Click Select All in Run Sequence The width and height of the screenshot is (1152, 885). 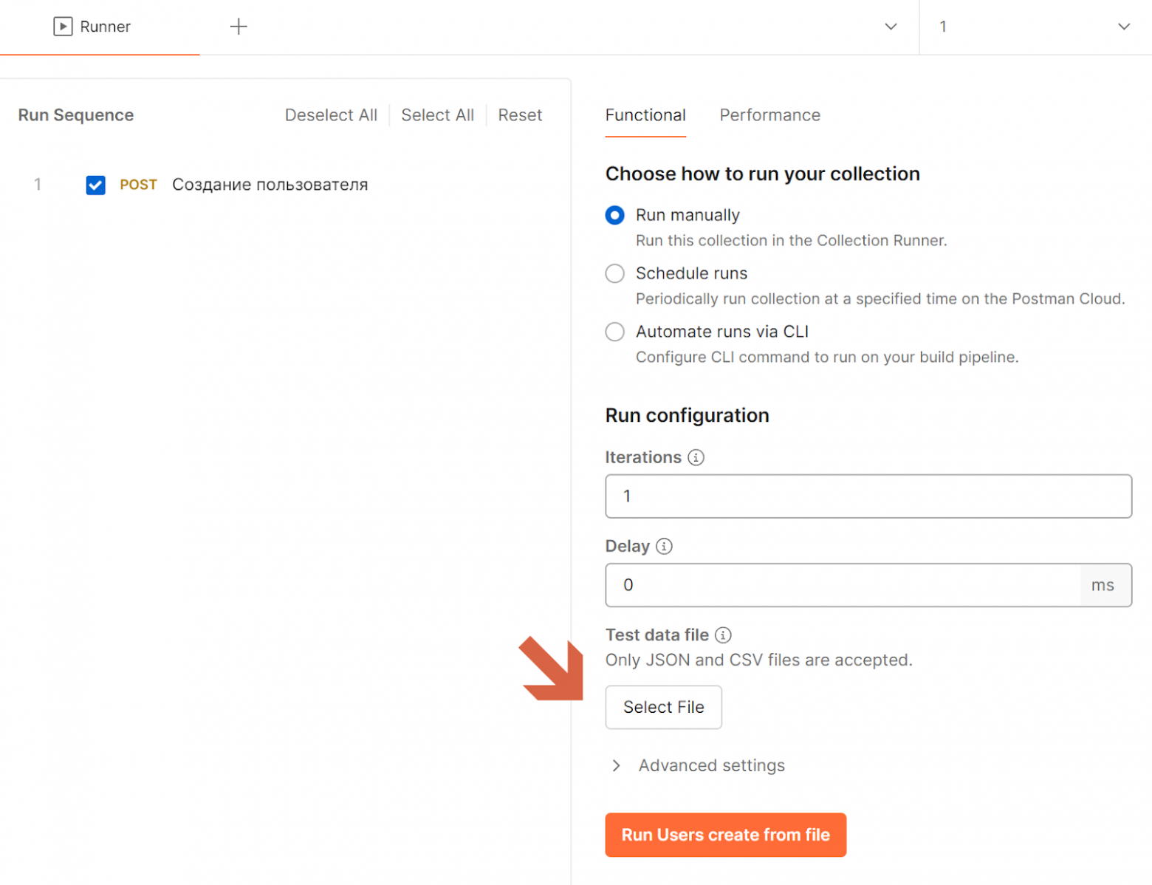pyautogui.click(x=437, y=115)
